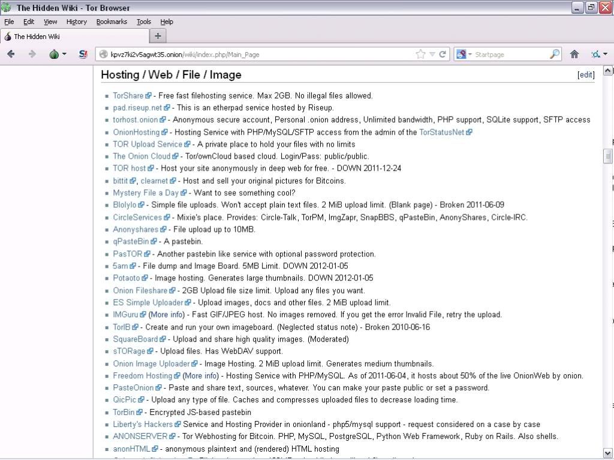
Task: Open the History menu
Action: tap(76, 22)
